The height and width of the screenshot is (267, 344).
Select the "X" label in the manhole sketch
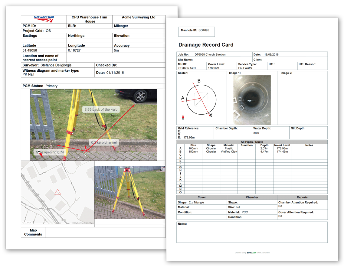[x=211, y=116]
